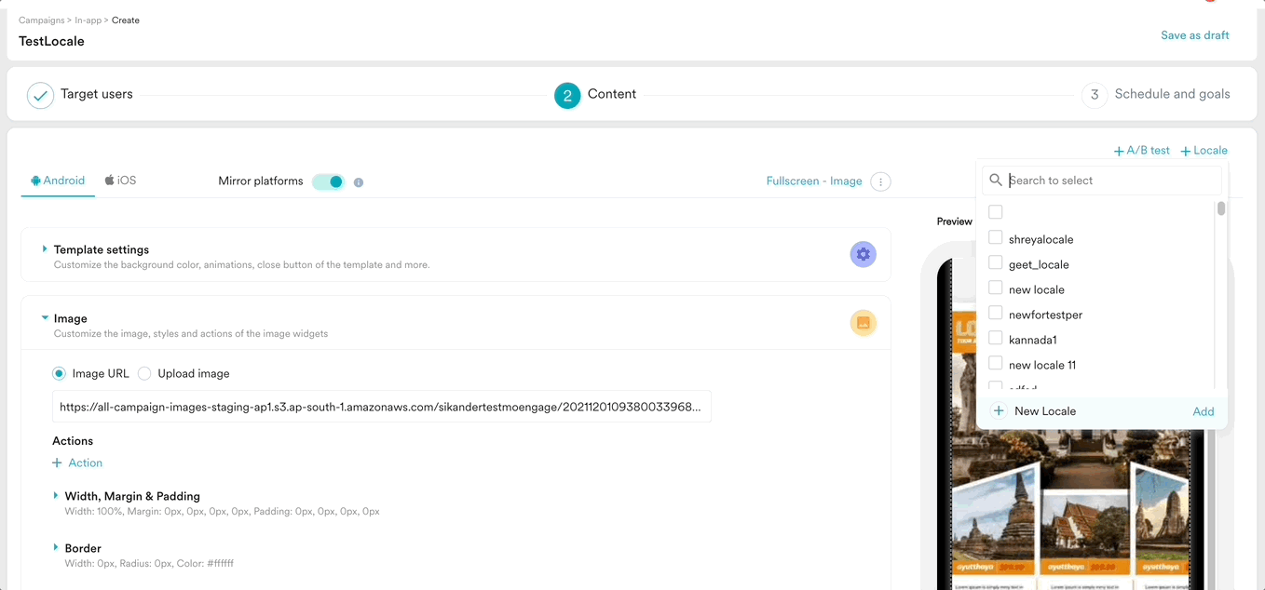Click the Save as draft link
Viewport: 1265px width, 590px height.
[x=1195, y=34]
